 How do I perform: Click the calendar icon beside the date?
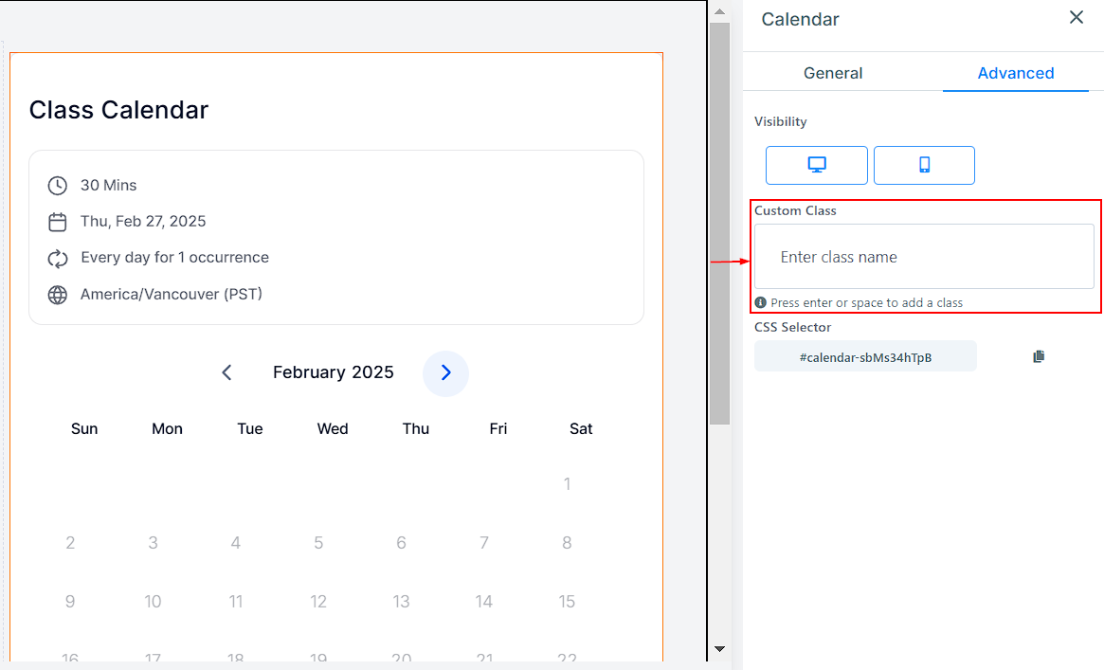click(x=58, y=222)
